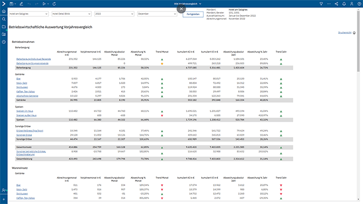Click the Share icon in the top bar

click(336, 4)
